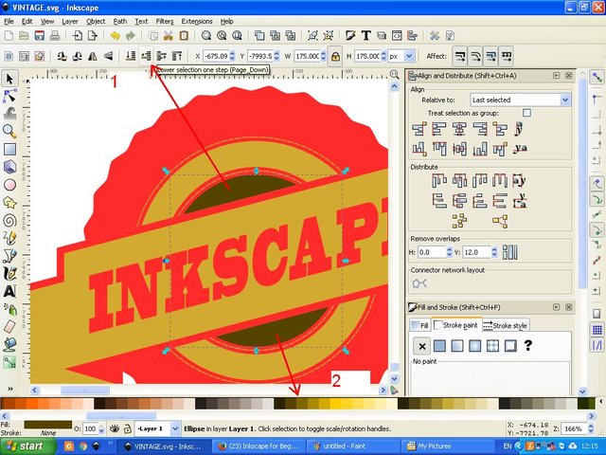Toggle affect rounded corners scaling button

tap(475, 57)
